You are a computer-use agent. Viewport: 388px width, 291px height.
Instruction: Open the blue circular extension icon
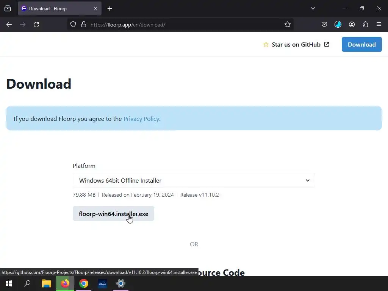pyautogui.click(x=338, y=24)
